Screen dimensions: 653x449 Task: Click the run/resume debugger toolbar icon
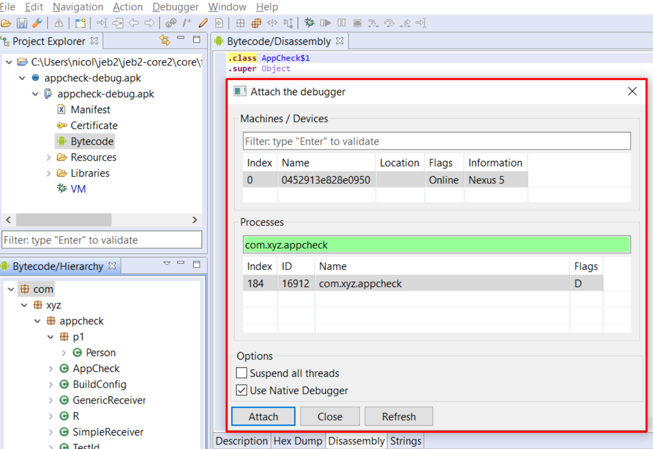(x=325, y=23)
